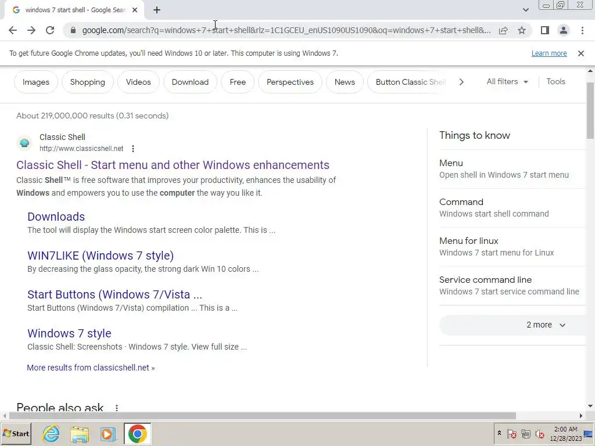Viewport: 595px width, 446px height.
Task: Open the taskbar clock and date
Action: pyautogui.click(x=565, y=434)
